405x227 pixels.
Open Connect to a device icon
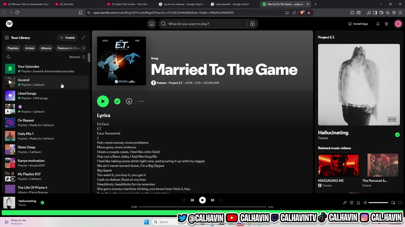click(x=358, y=203)
